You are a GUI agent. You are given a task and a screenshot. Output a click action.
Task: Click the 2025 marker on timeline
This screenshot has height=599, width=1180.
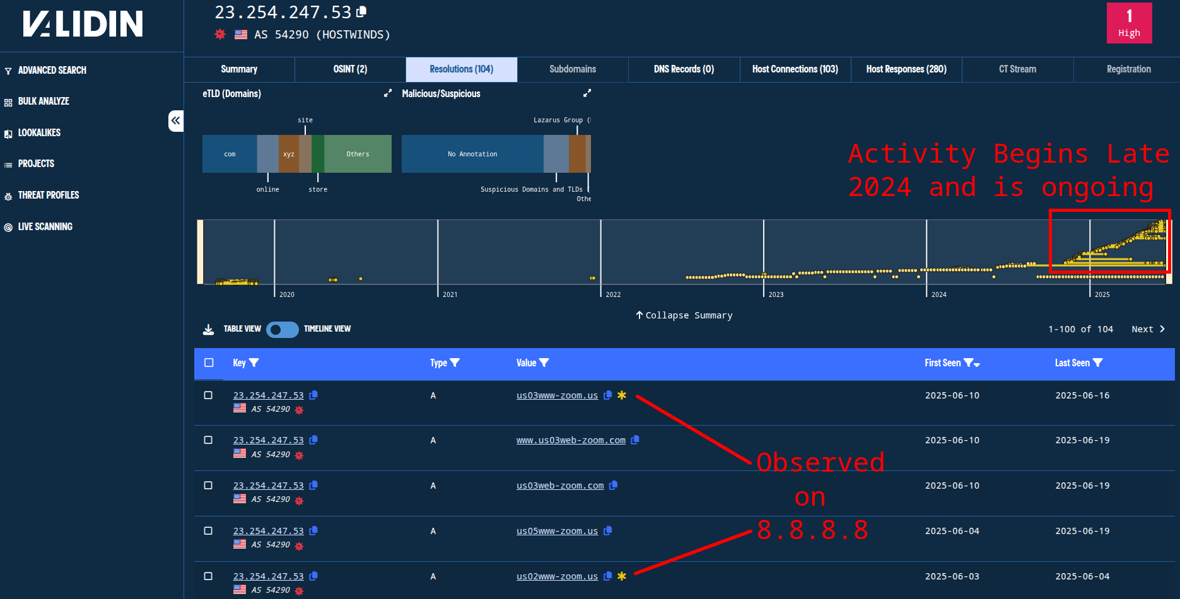pos(1102,294)
